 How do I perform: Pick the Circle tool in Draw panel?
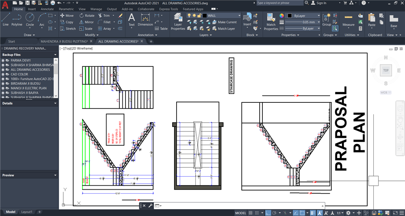pos(30,19)
